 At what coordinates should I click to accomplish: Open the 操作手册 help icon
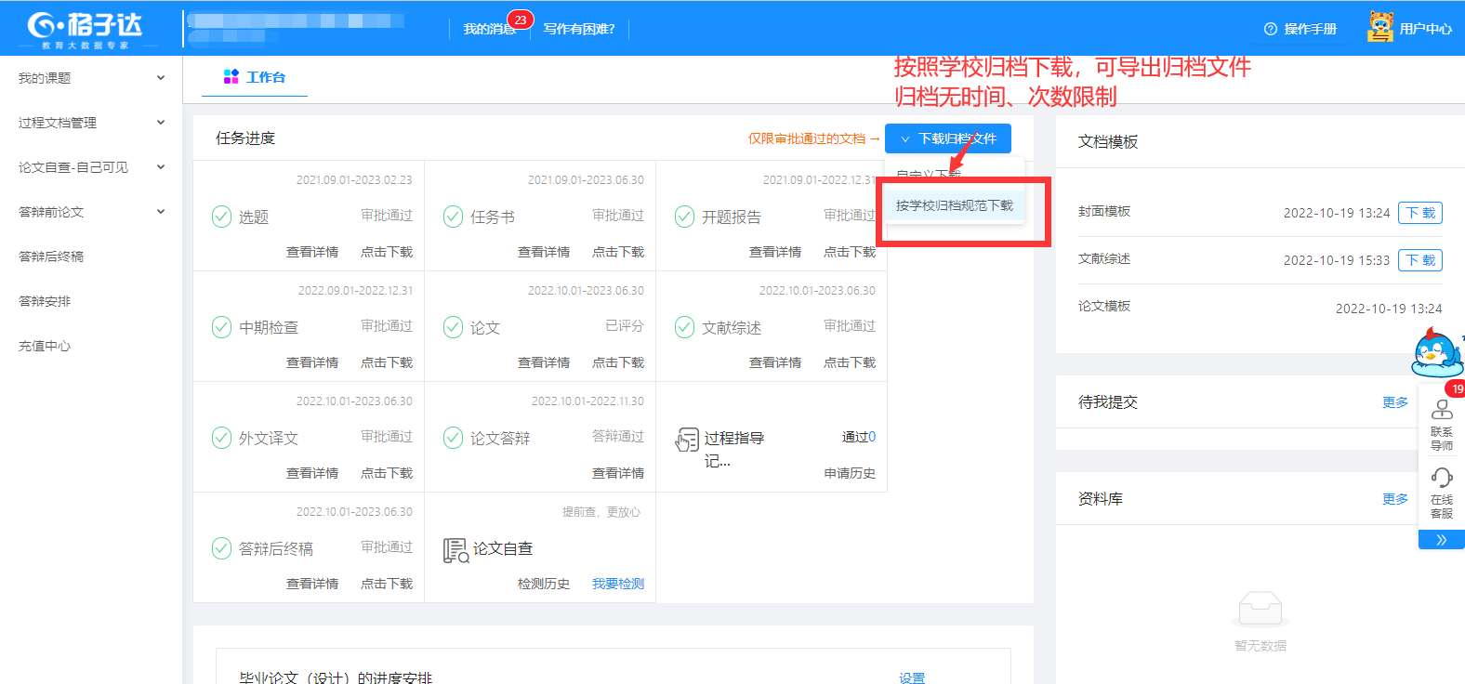[x=1271, y=29]
